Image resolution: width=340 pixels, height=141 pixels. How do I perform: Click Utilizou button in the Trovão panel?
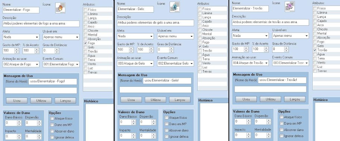click(x=270, y=99)
